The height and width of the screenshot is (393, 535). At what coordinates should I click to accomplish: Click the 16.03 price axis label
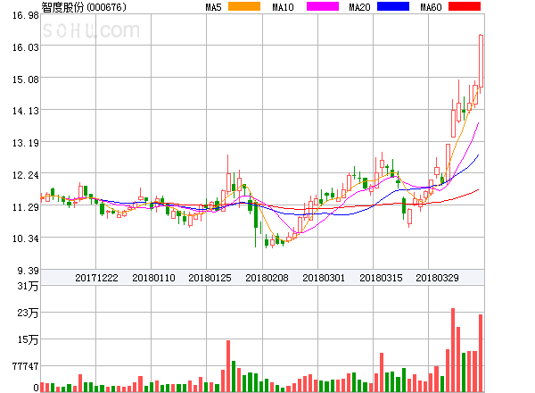tap(26, 47)
